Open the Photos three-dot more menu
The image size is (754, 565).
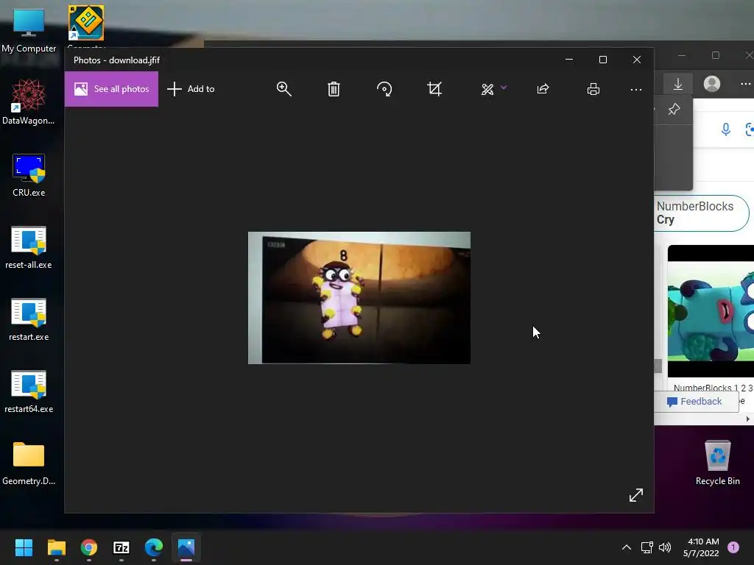coord(635,89)
